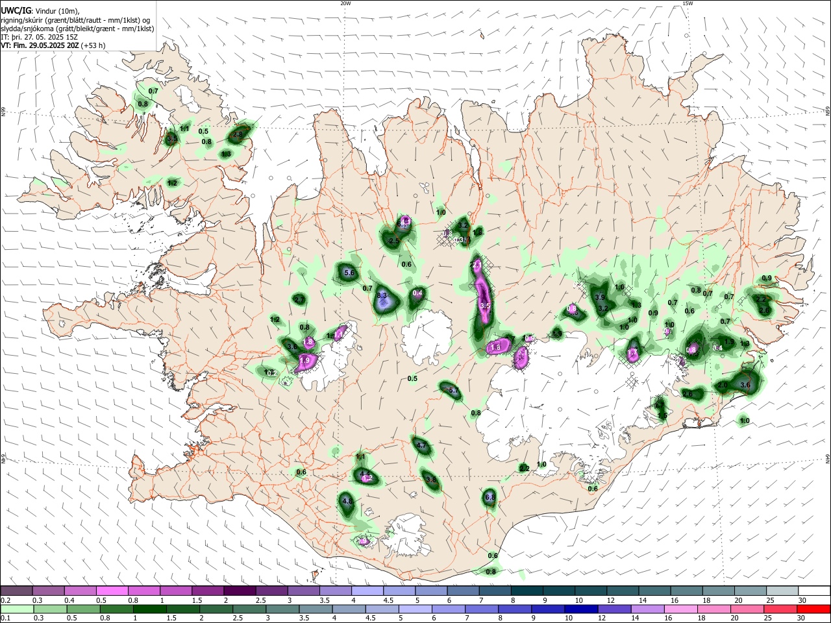Image resolution: width=831 pixels, height=623 pixels.
Task: Click the 2.0 value in the southeast
Action: coord(723,385)
